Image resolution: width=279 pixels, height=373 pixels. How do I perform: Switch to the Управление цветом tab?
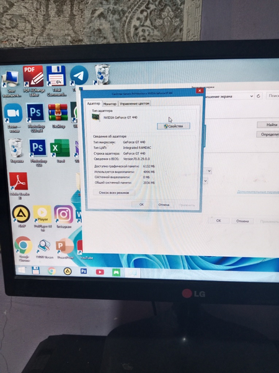click(135, 103)
